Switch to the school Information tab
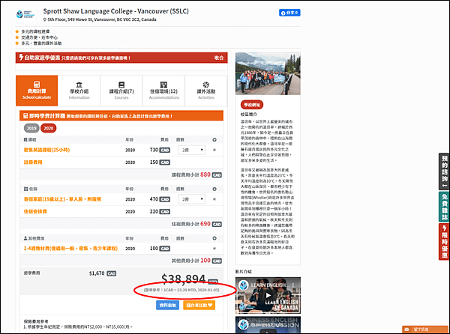This screenshot has width=450, height=334. click(x=79, y=91)
